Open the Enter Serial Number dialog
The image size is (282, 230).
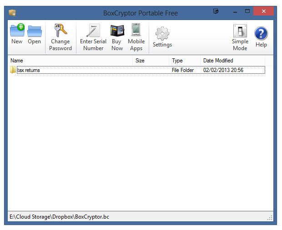click(93, 31)
